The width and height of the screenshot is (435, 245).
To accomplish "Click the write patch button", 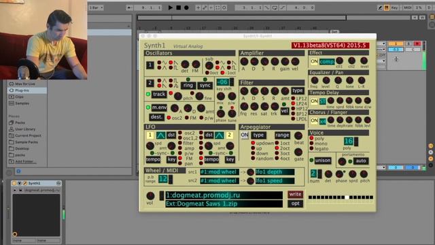I will click(x=295, y=194).
